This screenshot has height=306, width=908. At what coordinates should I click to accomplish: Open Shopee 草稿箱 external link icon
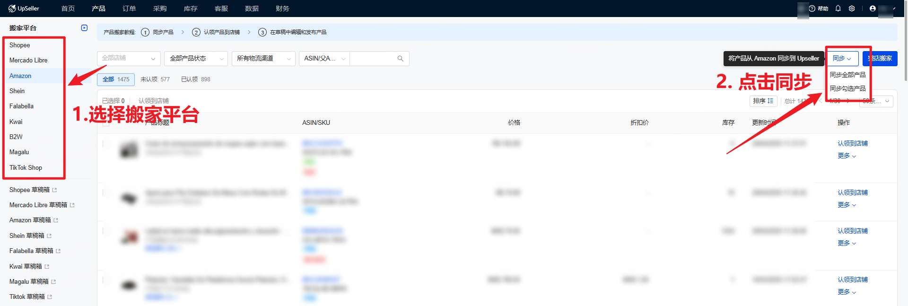[x=54, y=190]
